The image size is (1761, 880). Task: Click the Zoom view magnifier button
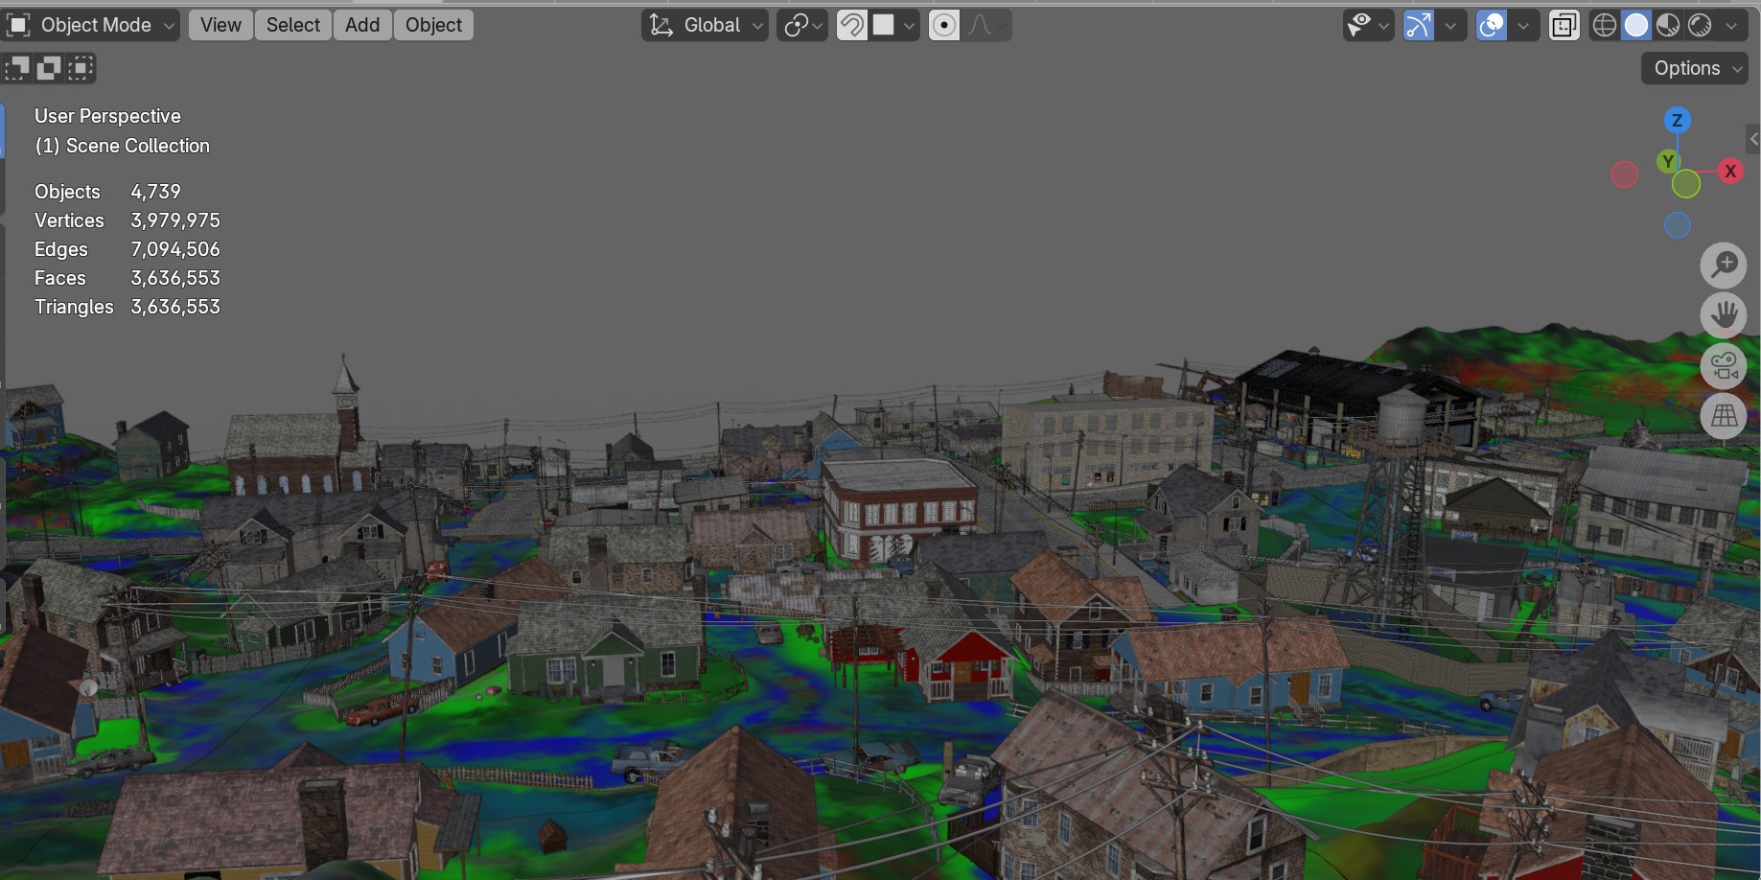(x=1724, y=265)
